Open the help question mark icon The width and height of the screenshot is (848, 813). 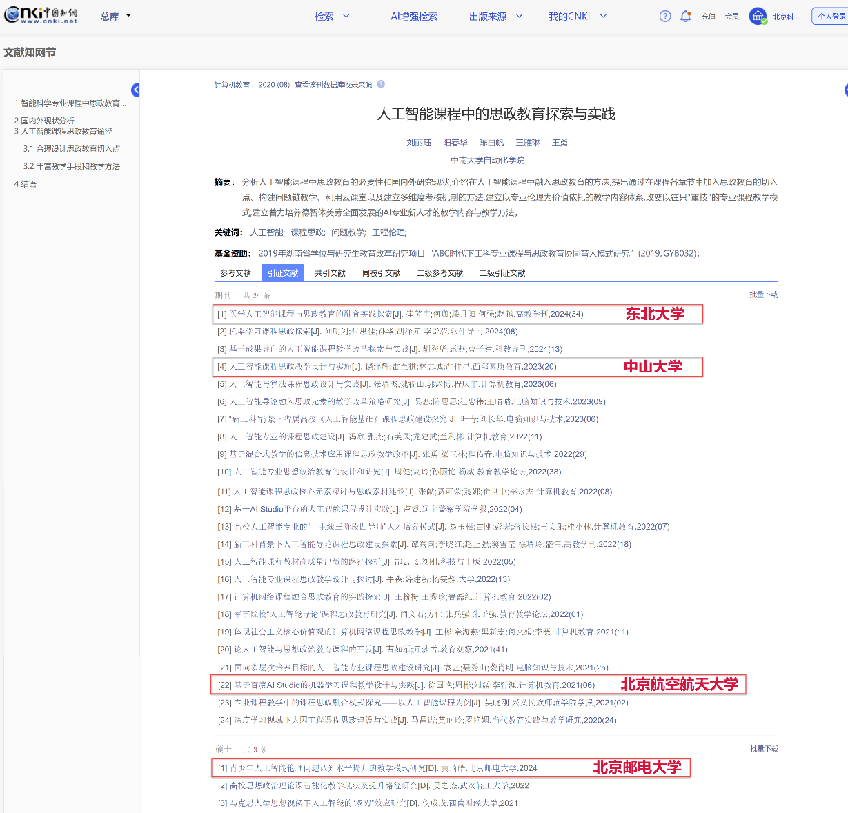[665, 17]
